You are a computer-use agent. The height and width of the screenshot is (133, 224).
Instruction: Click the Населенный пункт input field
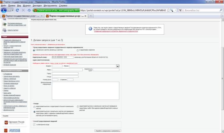point(106,70)
